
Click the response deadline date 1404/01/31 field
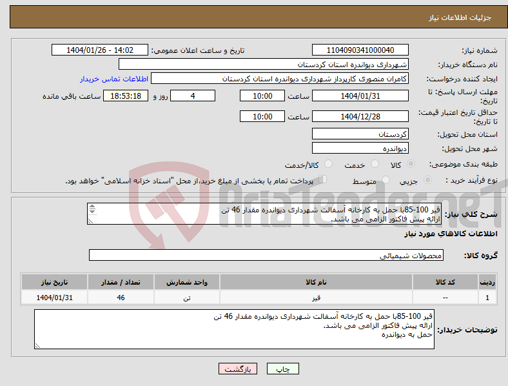360,96
